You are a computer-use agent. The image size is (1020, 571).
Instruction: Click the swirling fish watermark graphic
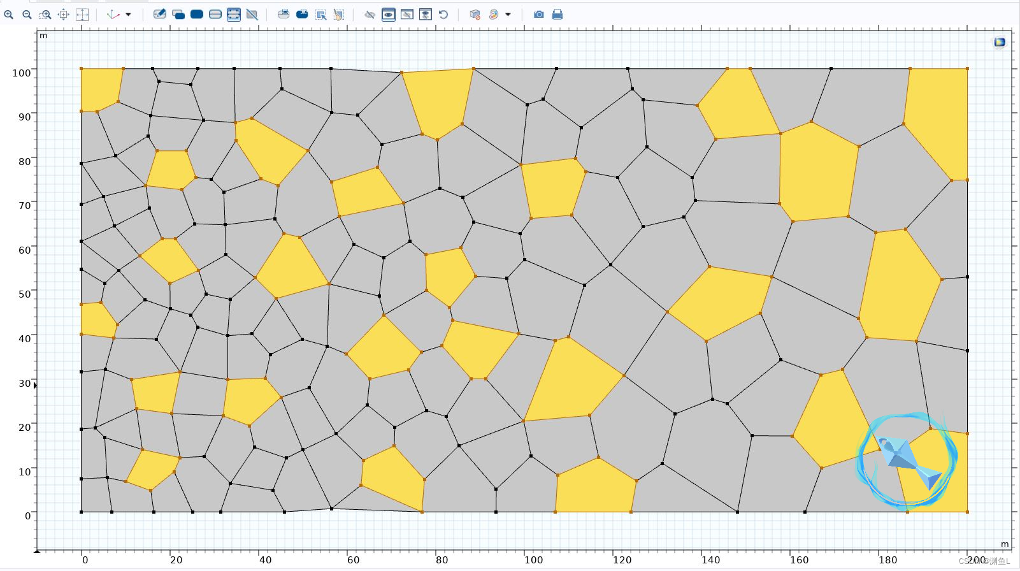pyautogui.click(x=907, y=459)
